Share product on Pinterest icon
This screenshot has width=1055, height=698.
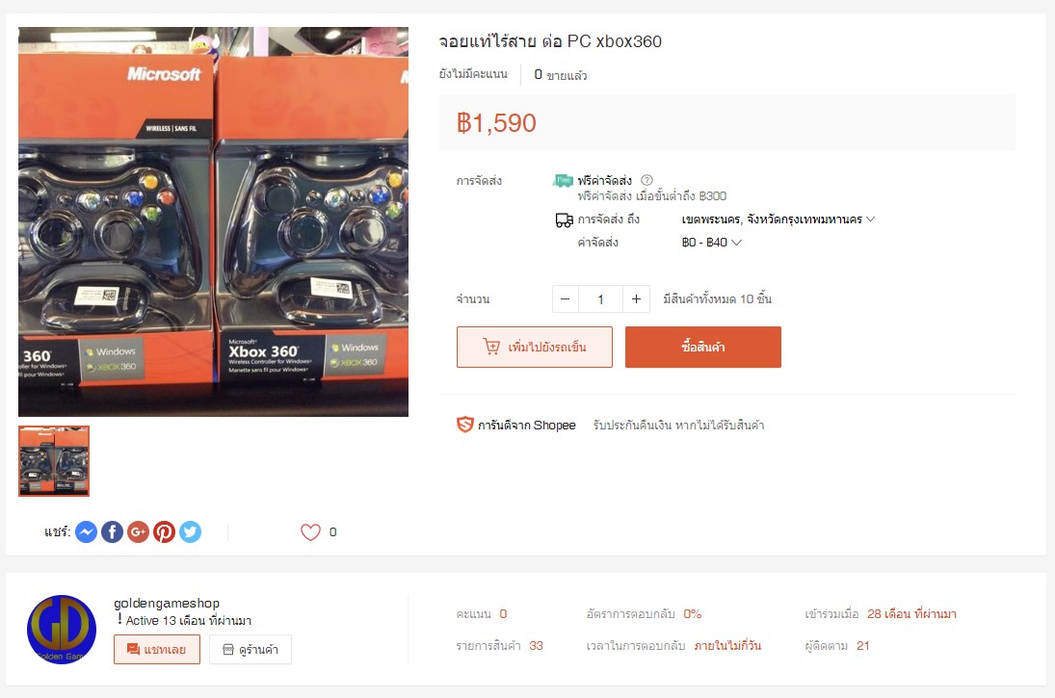(164, 531)
